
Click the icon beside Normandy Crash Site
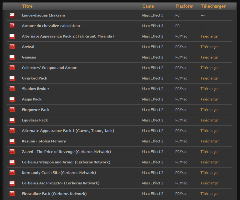[12, 173]
